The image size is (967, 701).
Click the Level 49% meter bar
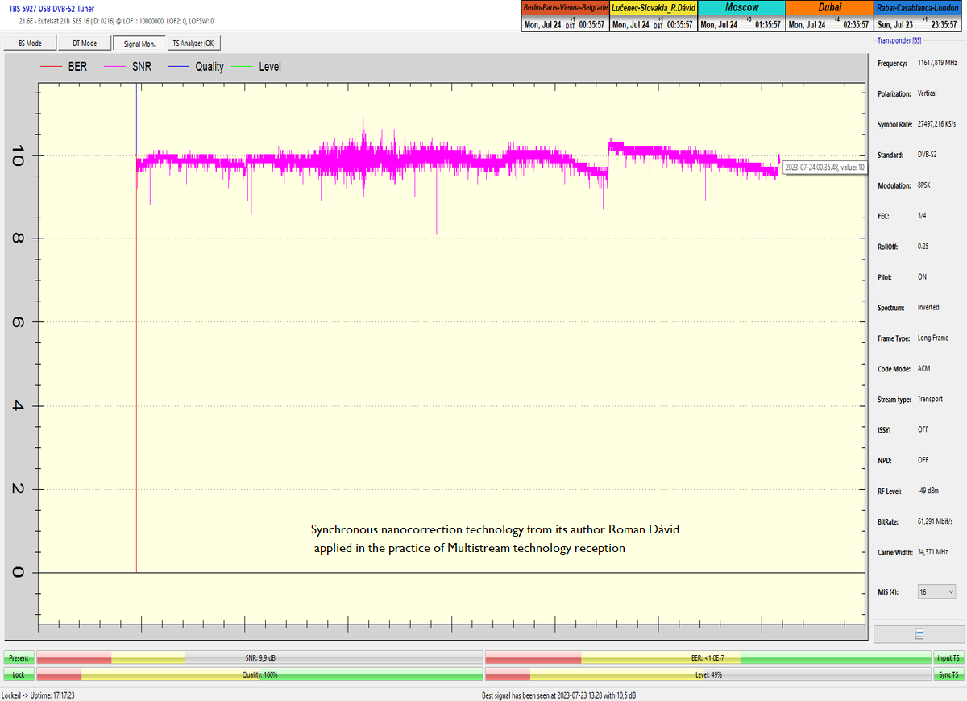(x=708, y=674)
